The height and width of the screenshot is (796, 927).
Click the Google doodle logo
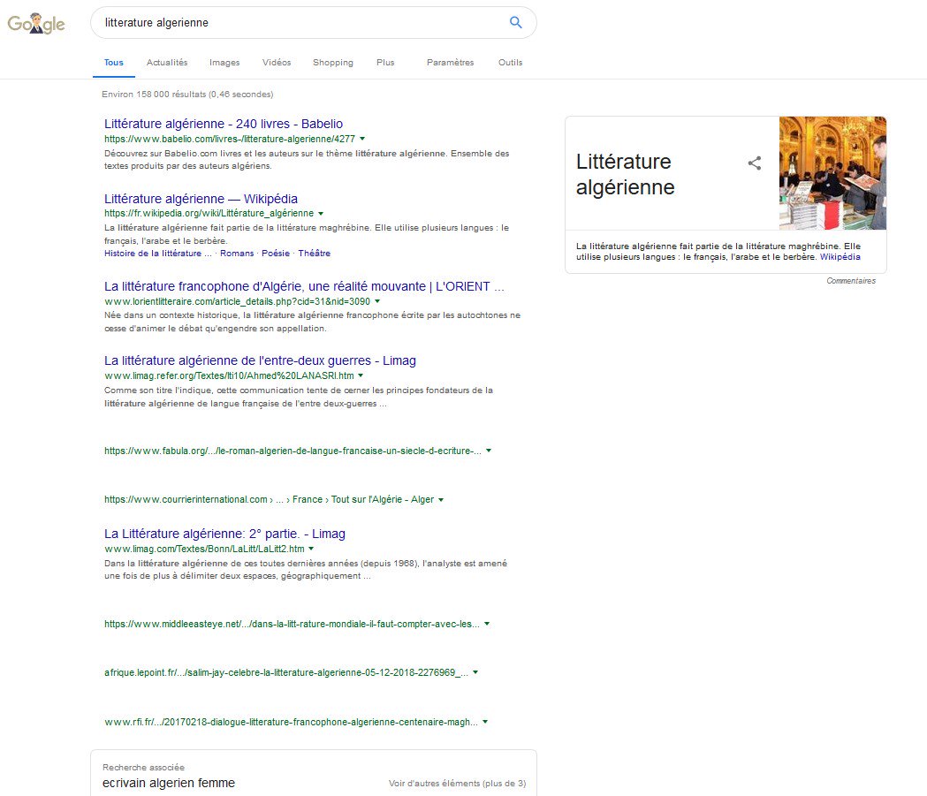pos(36,24)
